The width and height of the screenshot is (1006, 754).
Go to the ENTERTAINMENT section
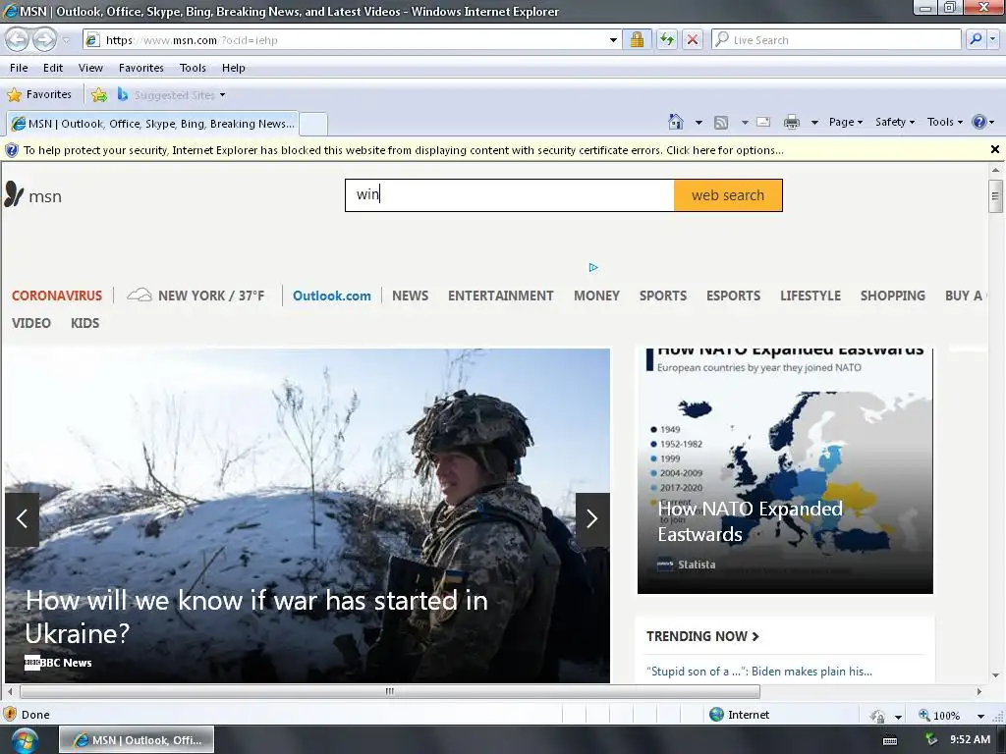pyautogui.click(x=500, y=296)
